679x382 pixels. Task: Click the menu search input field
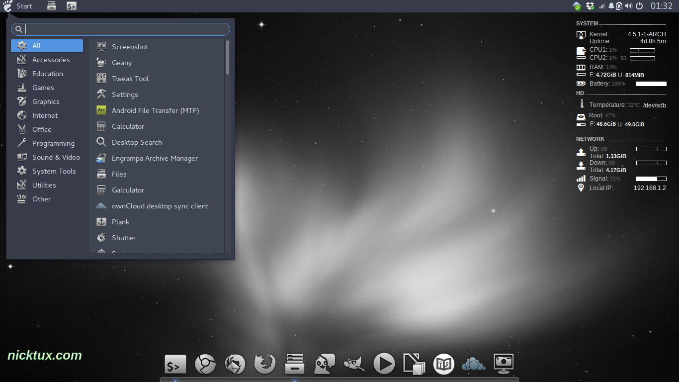[x=127, y=29]
